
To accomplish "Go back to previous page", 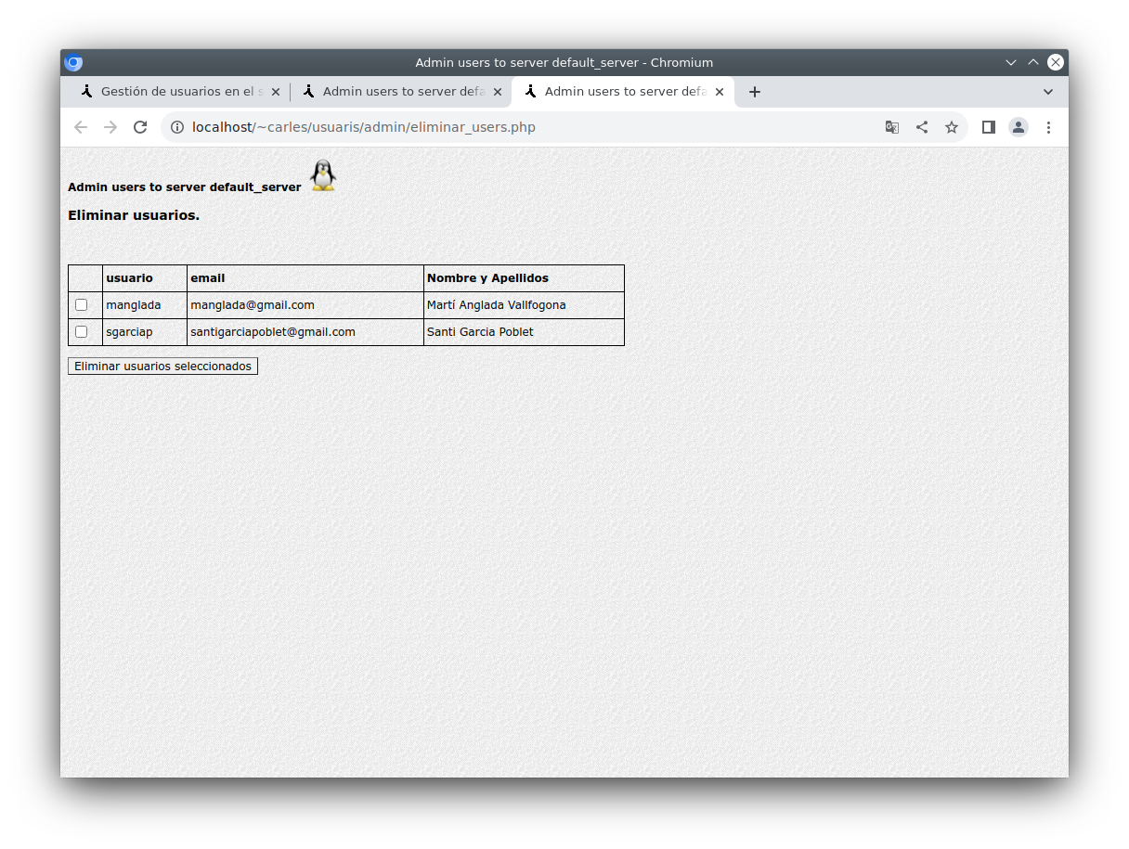I will [81, 127].
